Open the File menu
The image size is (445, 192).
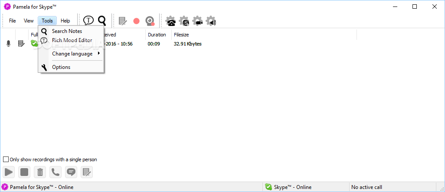point(12,21)
